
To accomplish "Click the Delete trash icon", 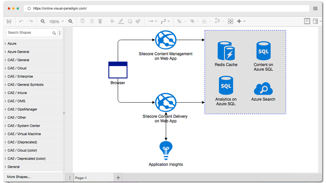I will pos(100,21).
